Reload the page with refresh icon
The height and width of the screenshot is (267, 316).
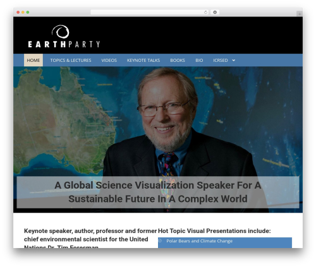[205, 13]
